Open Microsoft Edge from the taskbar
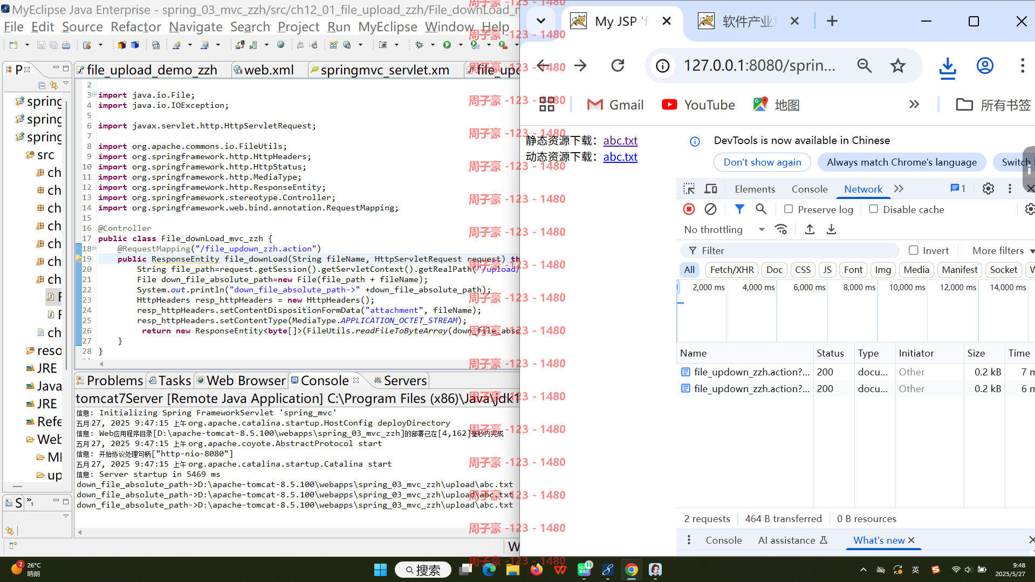The width and height of the screenshot is (1035, 582). (x=489, y=570)
